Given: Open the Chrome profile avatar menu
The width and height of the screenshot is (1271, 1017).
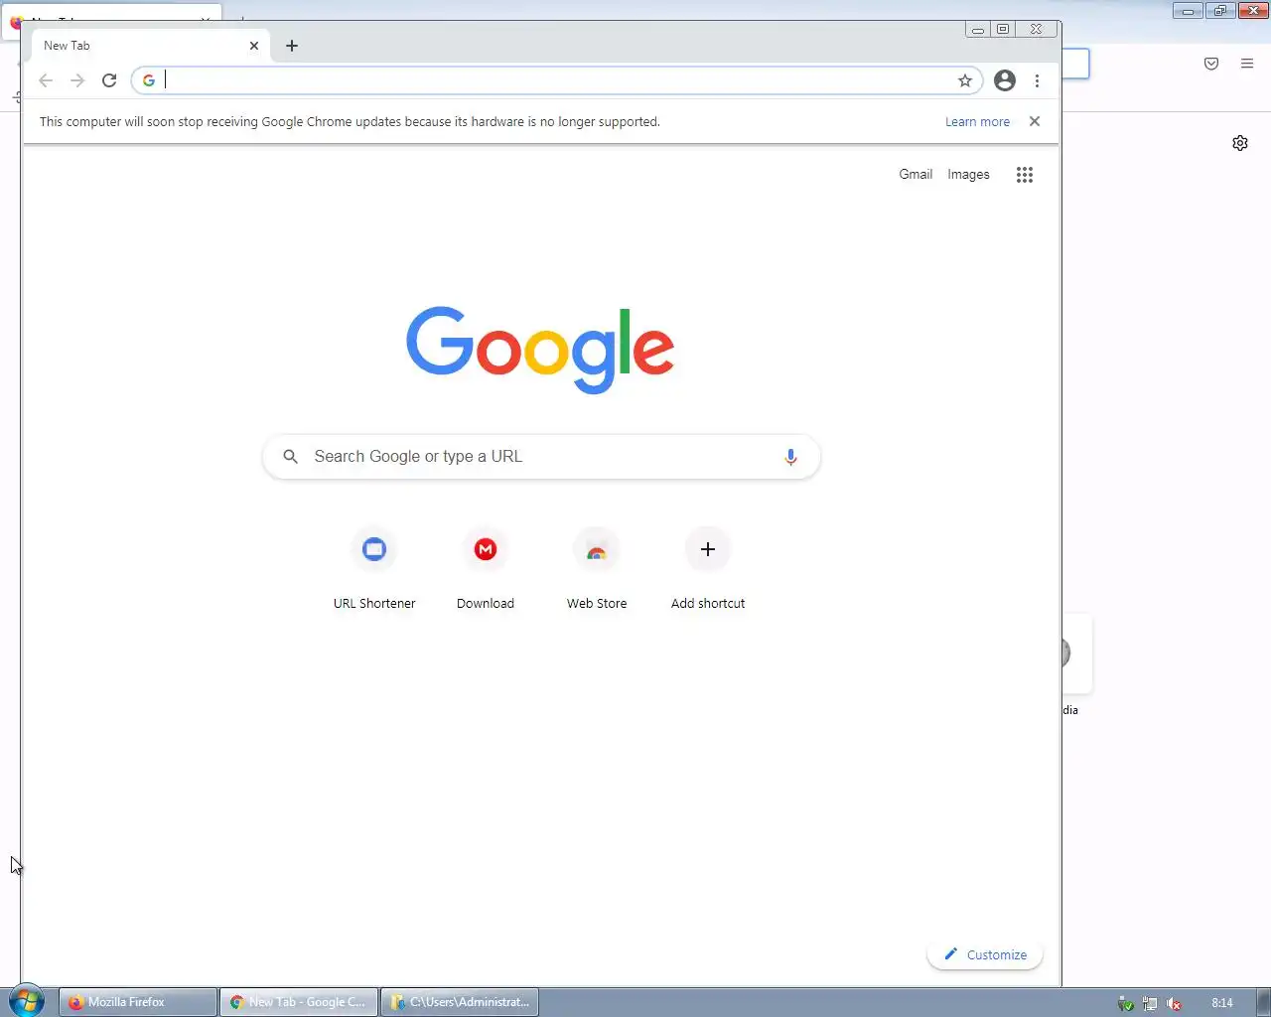Looking at the screenshot, I should (x=1005, y=80).
